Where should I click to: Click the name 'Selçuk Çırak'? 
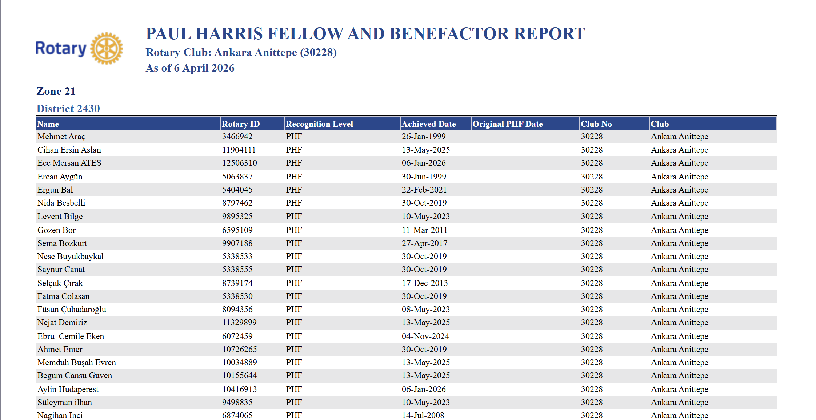tap(60, 283)
